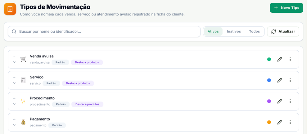Click the Tipos de Movimentação heading
The width and height of the screenshot is (307, 134).
(55, 7)
